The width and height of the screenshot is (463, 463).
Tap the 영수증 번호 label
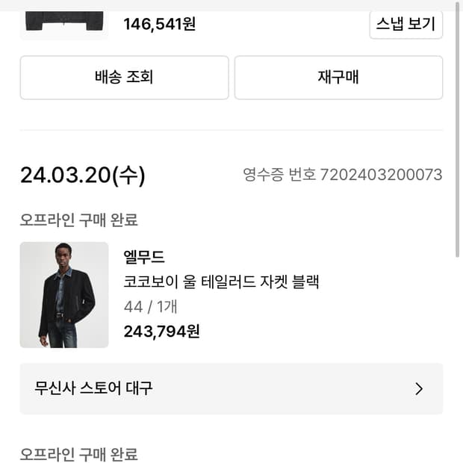coord(279,175)
